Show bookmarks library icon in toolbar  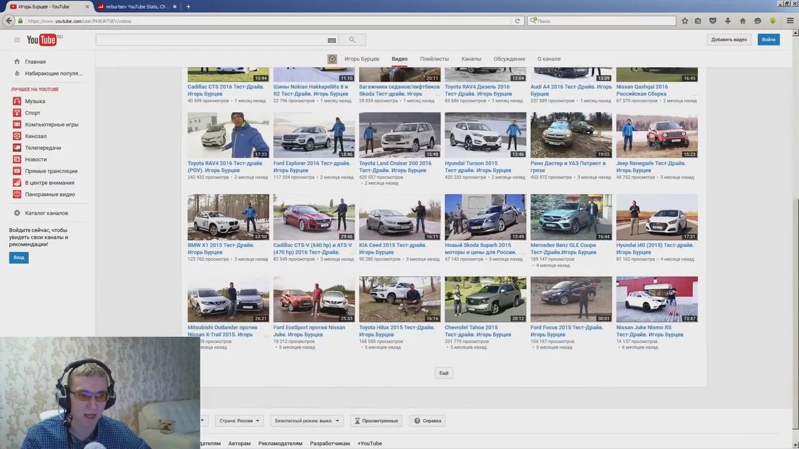pyautogui.click(x=698, y=21)
